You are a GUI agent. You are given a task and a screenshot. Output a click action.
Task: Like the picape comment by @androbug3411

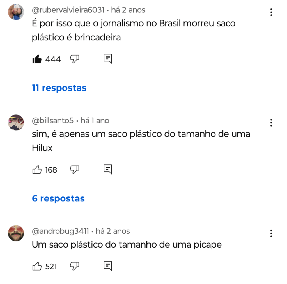point(37,266)
